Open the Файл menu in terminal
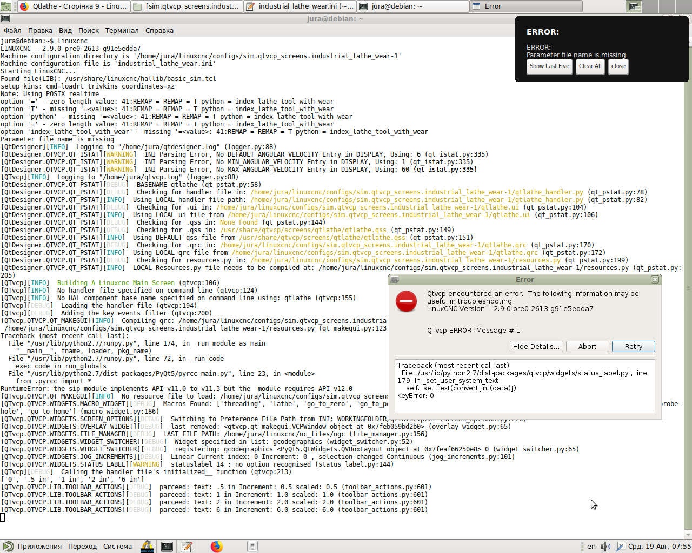 point(12,31)
